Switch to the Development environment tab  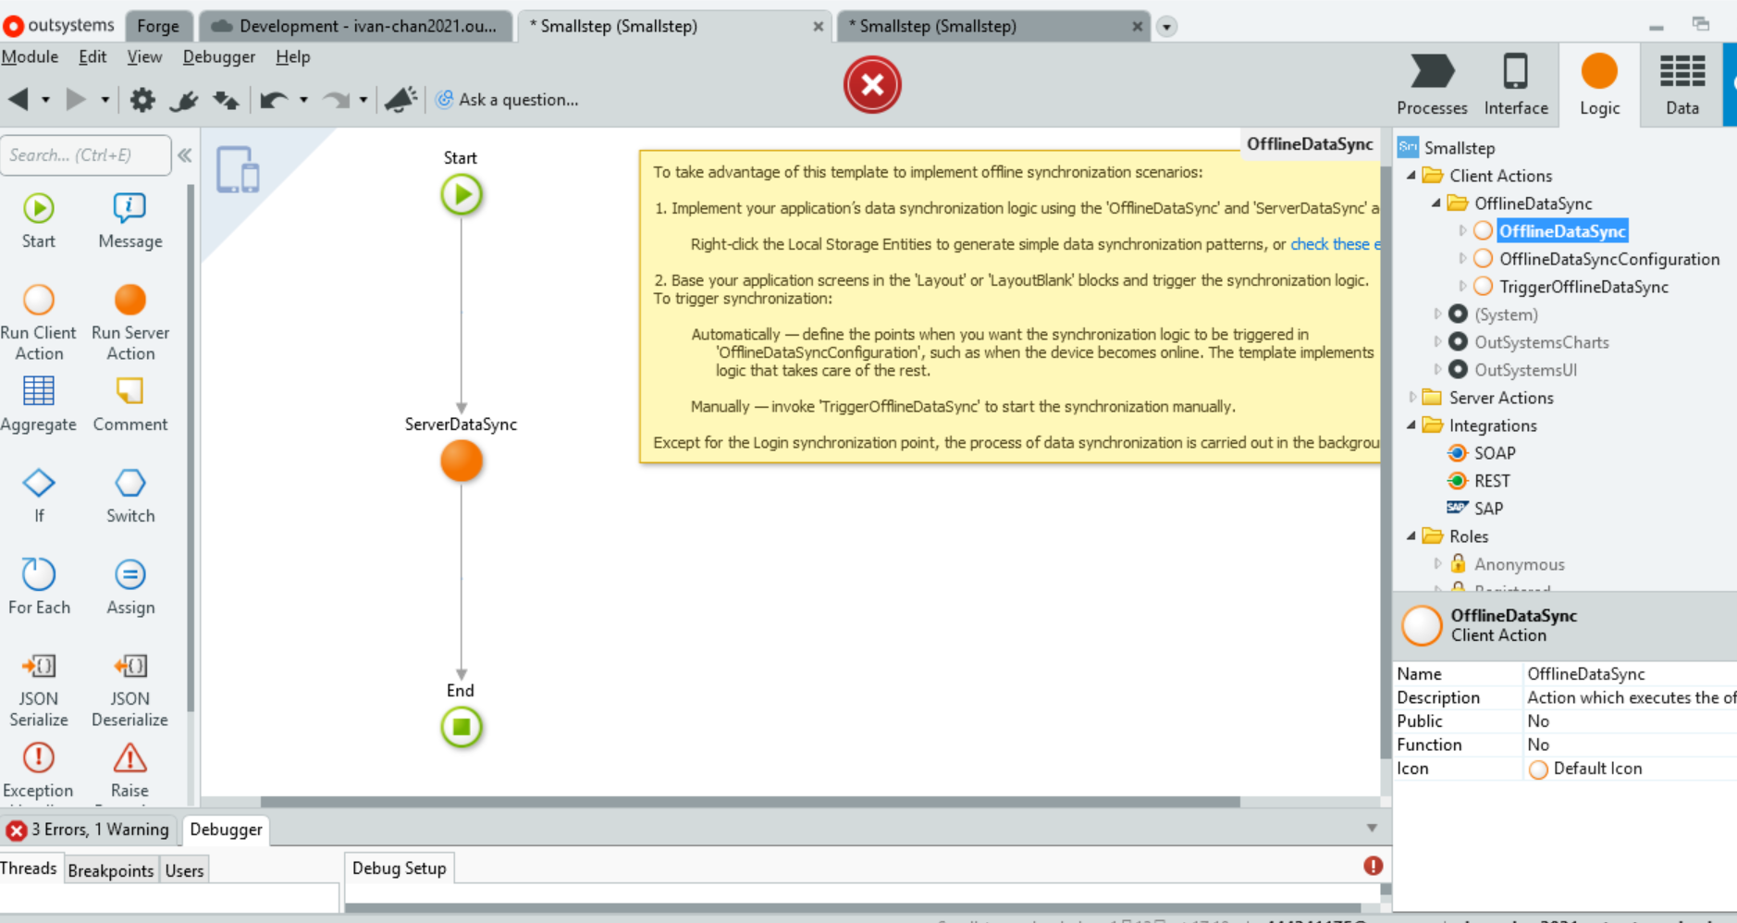click(355, 27)
